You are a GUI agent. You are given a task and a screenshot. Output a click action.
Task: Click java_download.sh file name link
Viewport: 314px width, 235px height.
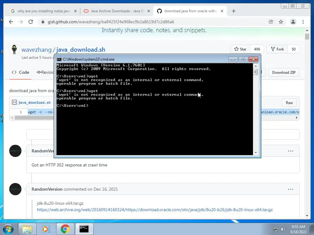(x=34, y=103)
